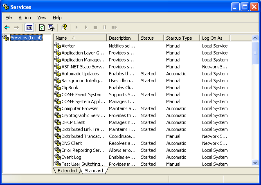Screen dimensions: 261x185
Task: Click the Stop Service square icon
Action: point(95,27)
